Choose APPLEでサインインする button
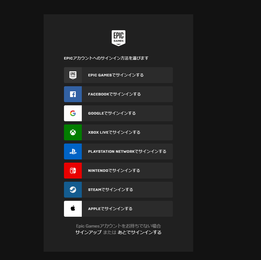Viewport: 261px width, 260px height. click(118, 209)
